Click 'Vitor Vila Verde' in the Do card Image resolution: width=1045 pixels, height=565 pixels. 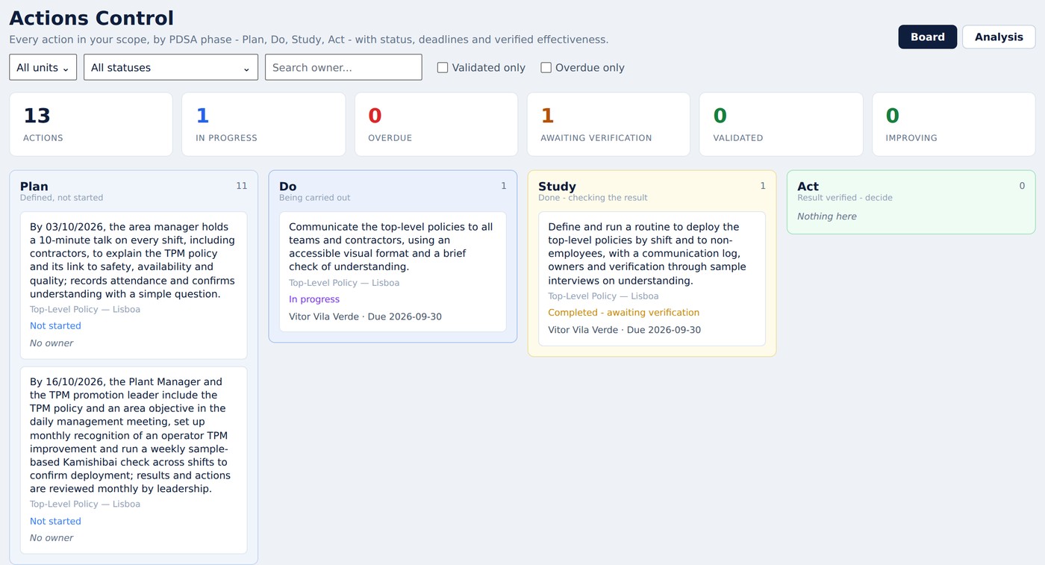coord(324,316)
